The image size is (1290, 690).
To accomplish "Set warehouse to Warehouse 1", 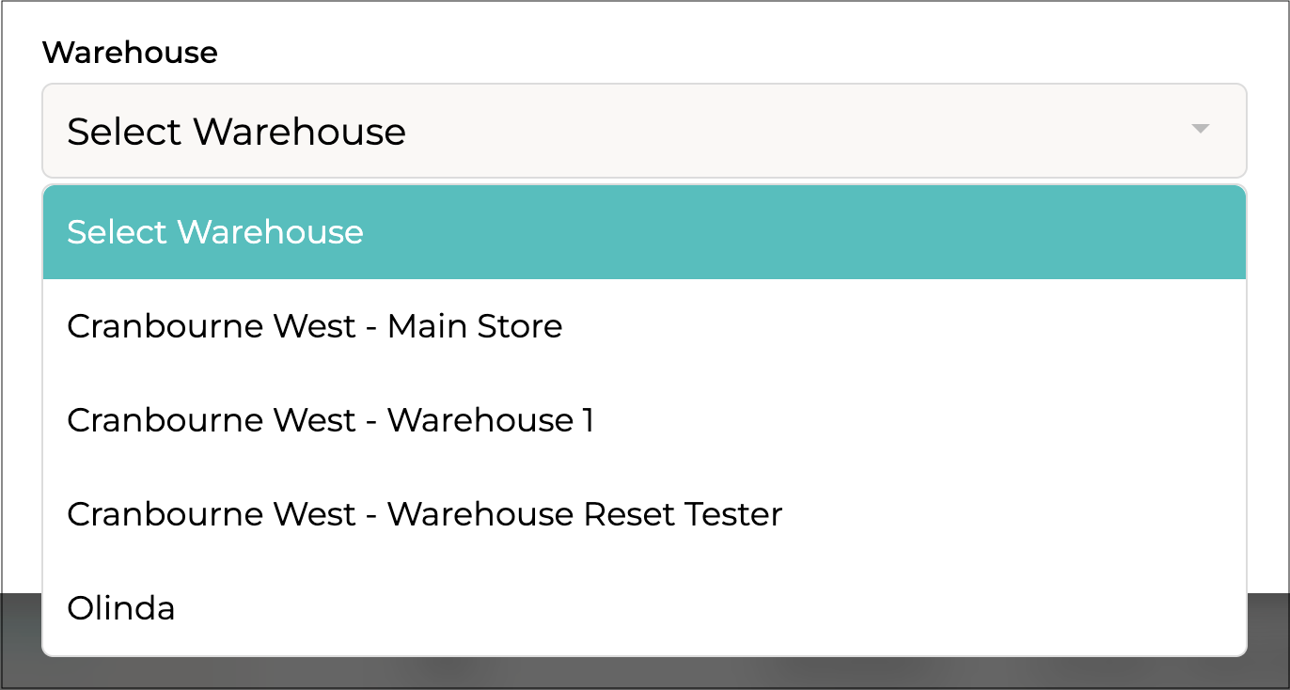I will pos(330,420).
